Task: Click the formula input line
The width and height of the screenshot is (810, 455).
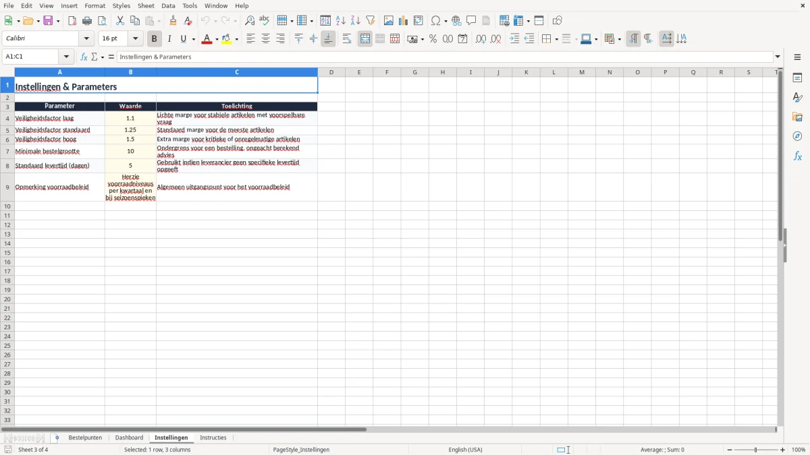Action: click(445, 57)
